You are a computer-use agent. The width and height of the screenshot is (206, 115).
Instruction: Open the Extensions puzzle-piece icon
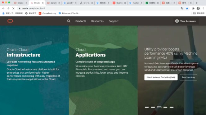click(x=193, y=8)
